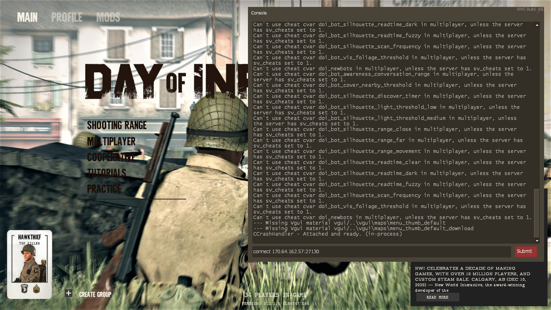Click the VERSION 3.2.1.5 text
Image resolution: width=551 pixels, height=310 pixels.
tap(275, 304)
